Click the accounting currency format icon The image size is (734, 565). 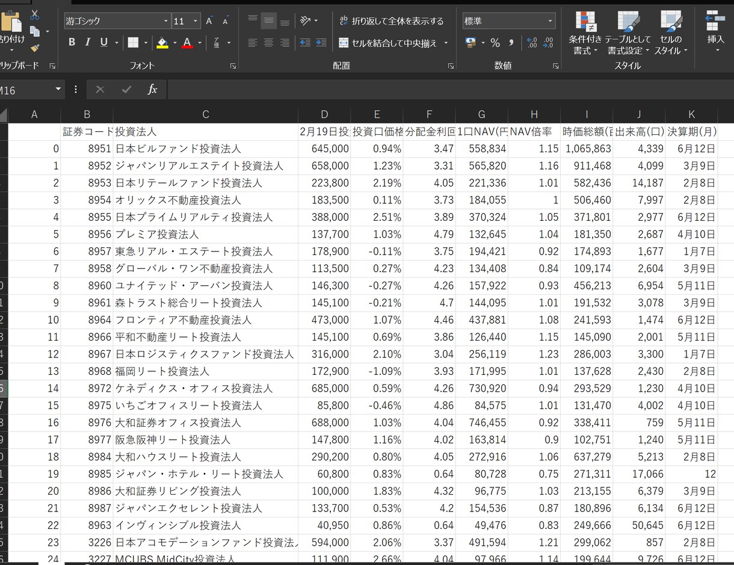(470, 43)
